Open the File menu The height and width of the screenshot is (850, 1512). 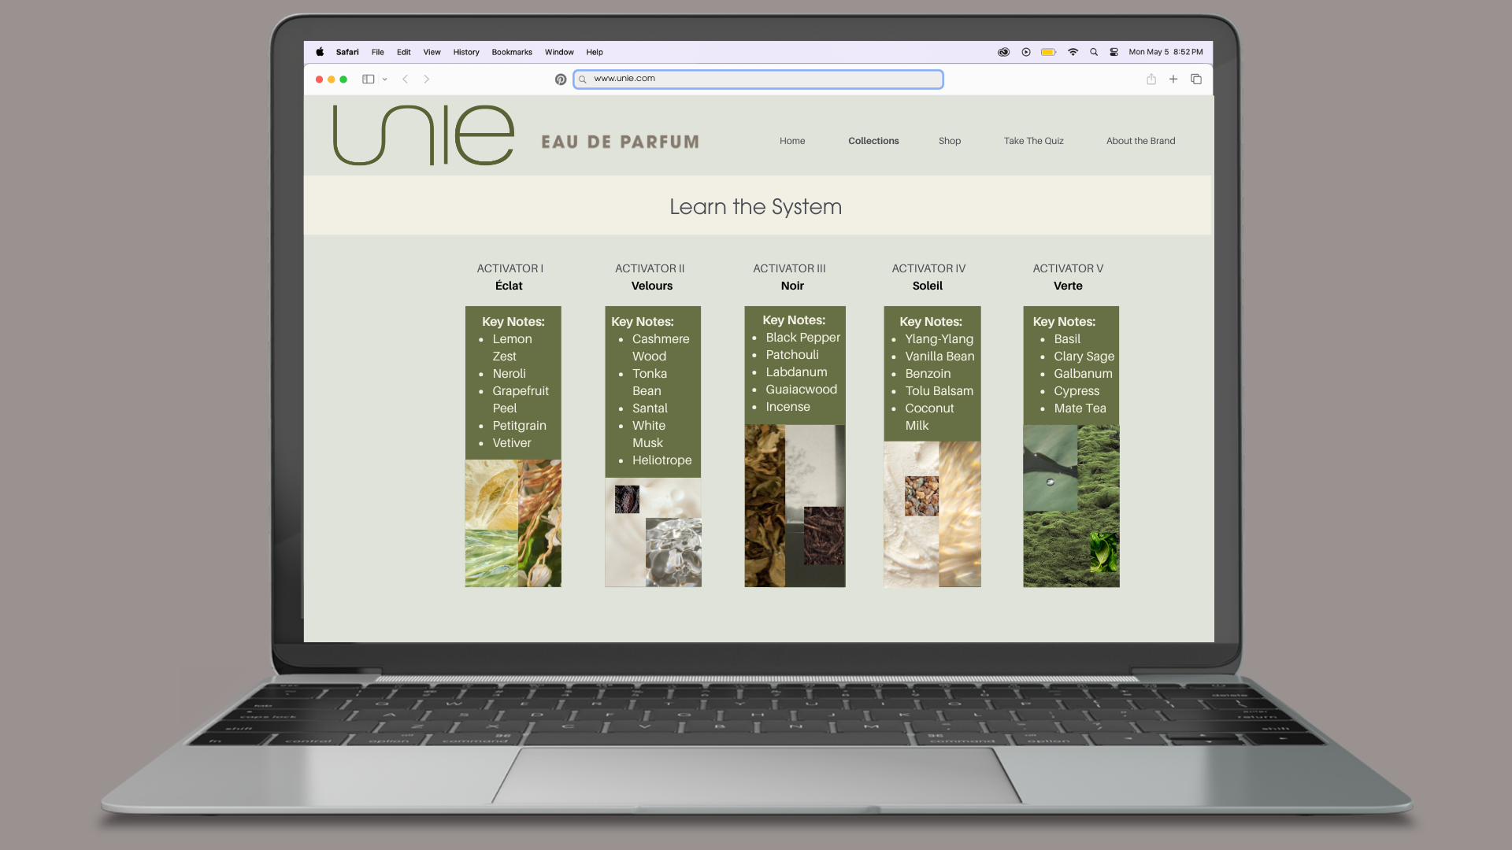click(378, 52)
